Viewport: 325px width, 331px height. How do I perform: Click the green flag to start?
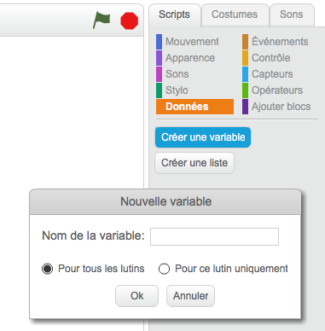102,20
